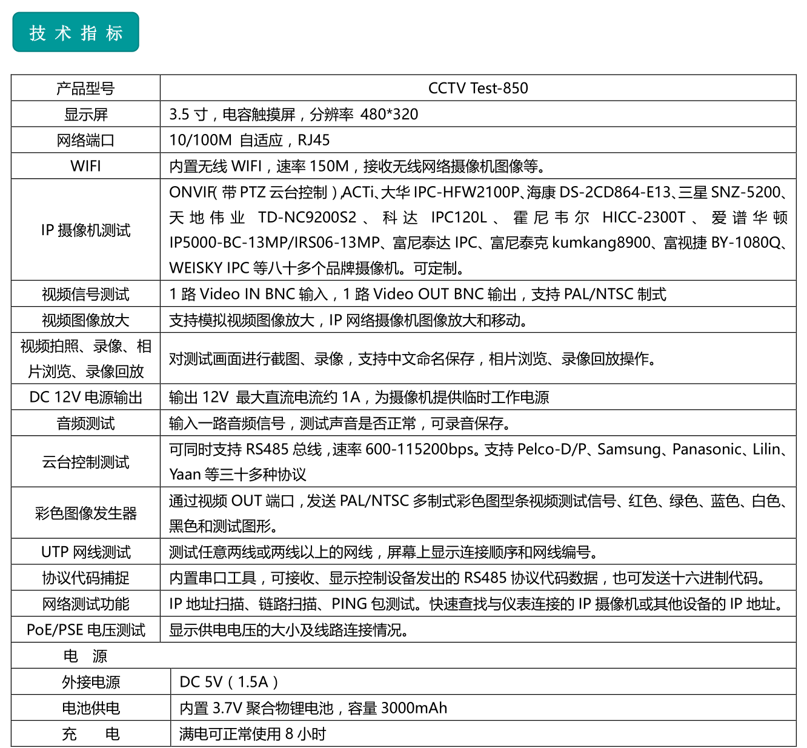
Task: Select the Yaan 等三十多种协议 line
Action: click(x=237, y=475)
